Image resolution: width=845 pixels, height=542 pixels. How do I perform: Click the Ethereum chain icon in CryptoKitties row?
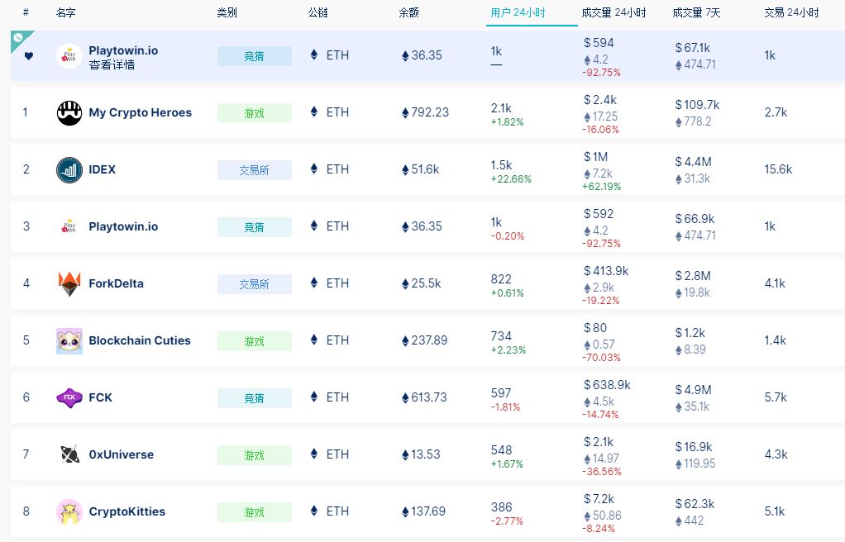314,511
